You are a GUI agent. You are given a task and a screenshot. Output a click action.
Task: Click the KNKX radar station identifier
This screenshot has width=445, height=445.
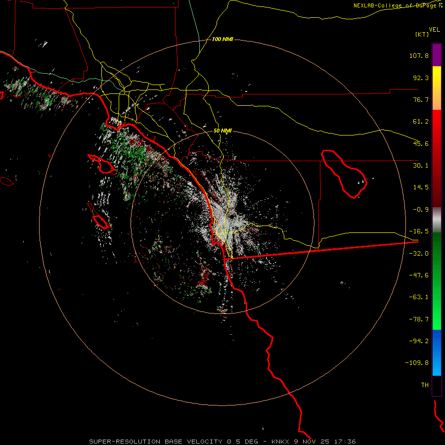click(x=281, y=442)
